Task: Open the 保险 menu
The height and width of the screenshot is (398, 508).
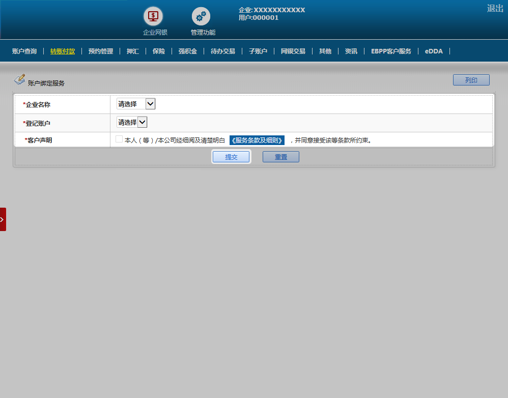Action: click(x=159, y=51)
